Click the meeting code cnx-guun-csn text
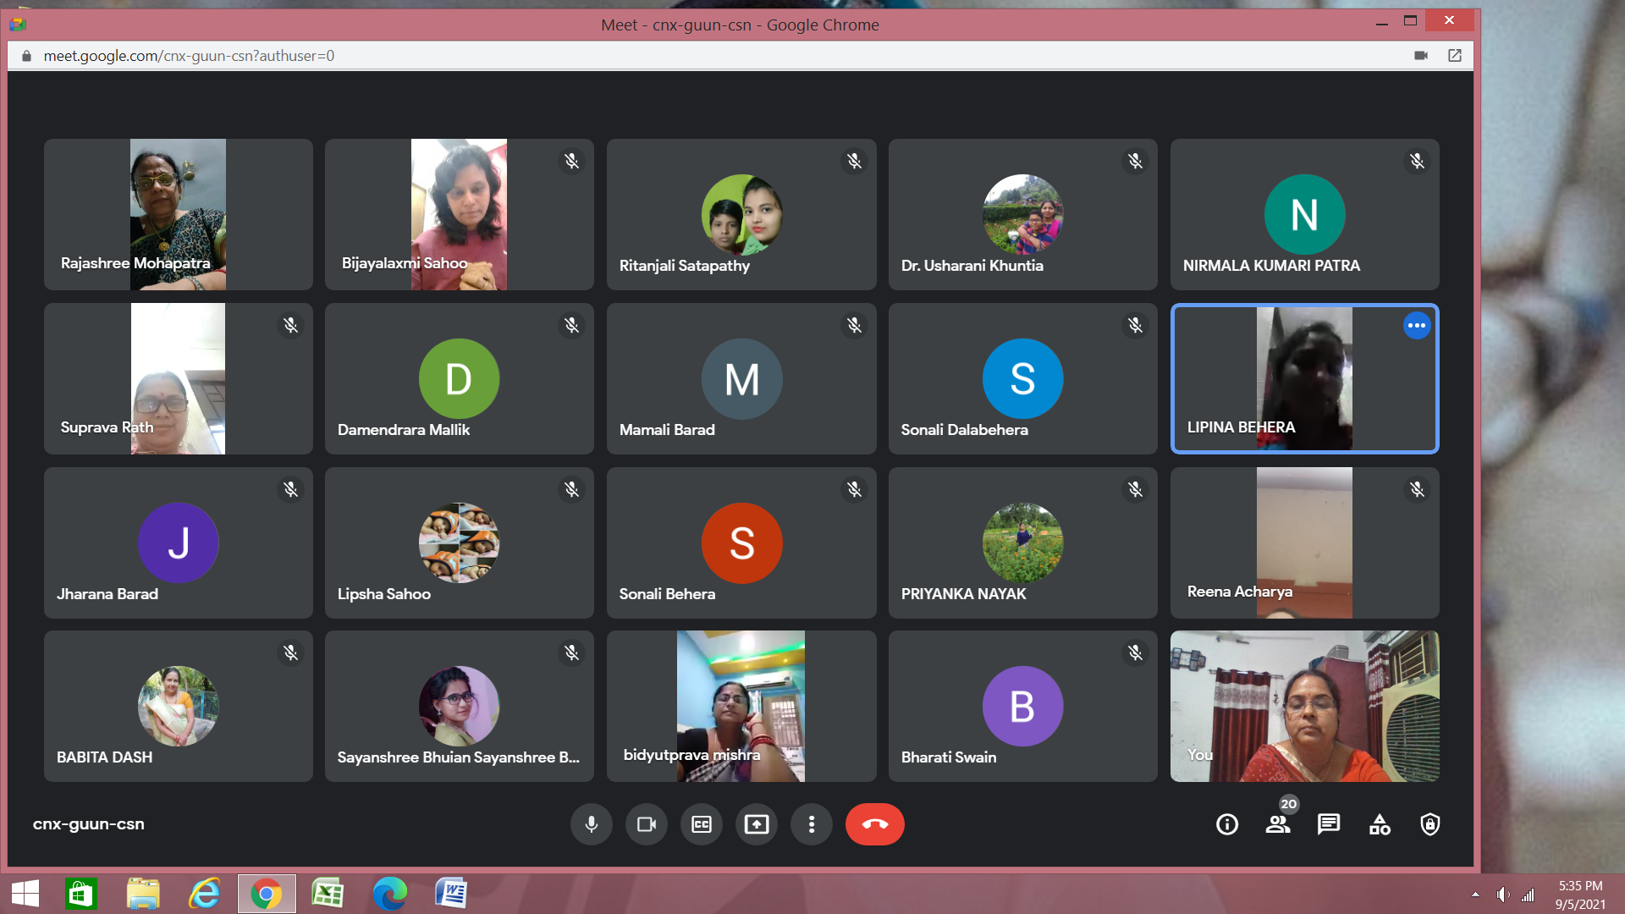Viewport: 1625px width, 914px height. (x=89, y=823)
